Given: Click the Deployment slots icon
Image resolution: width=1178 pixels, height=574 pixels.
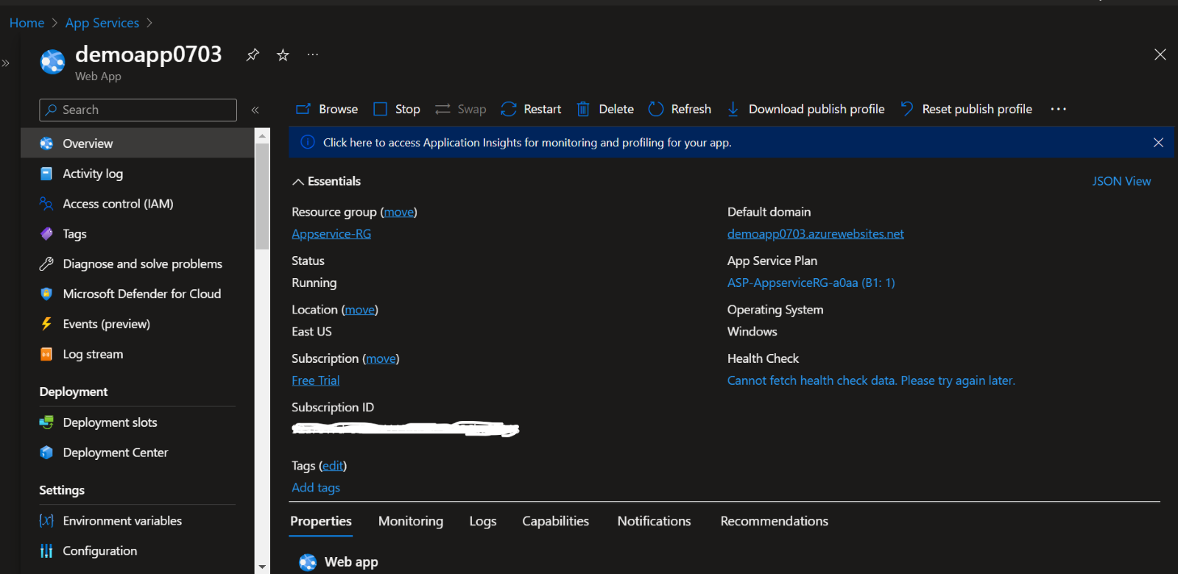Looking at the screenshot, I should coord(46,422).
